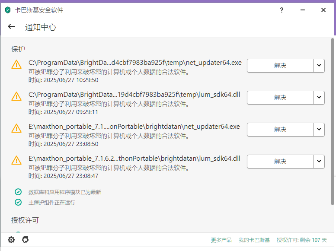336x251 pixels.
Task: Open help with the question mark icon
Action: pyautogui.click(x=282, y=10)
